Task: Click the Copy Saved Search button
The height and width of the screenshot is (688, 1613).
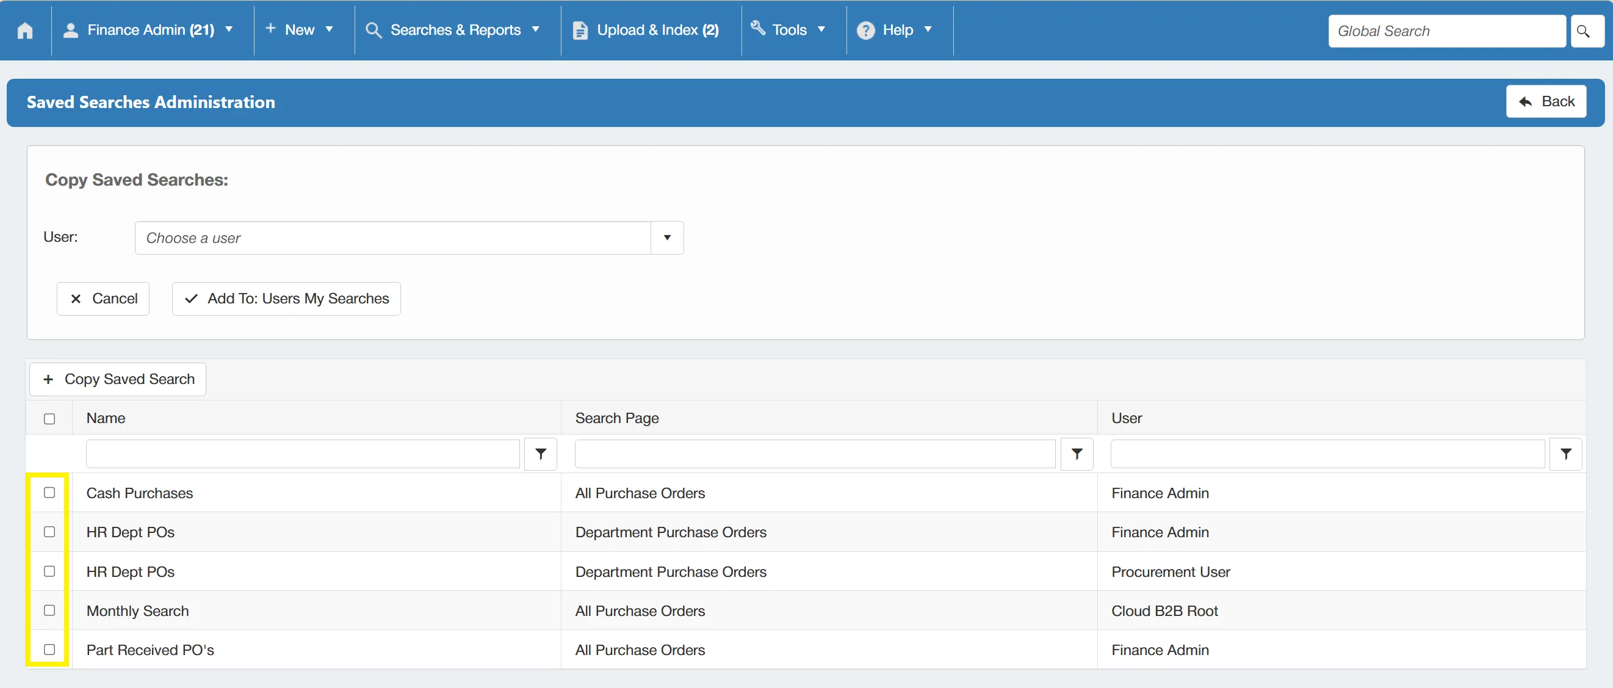Action: 118,379
